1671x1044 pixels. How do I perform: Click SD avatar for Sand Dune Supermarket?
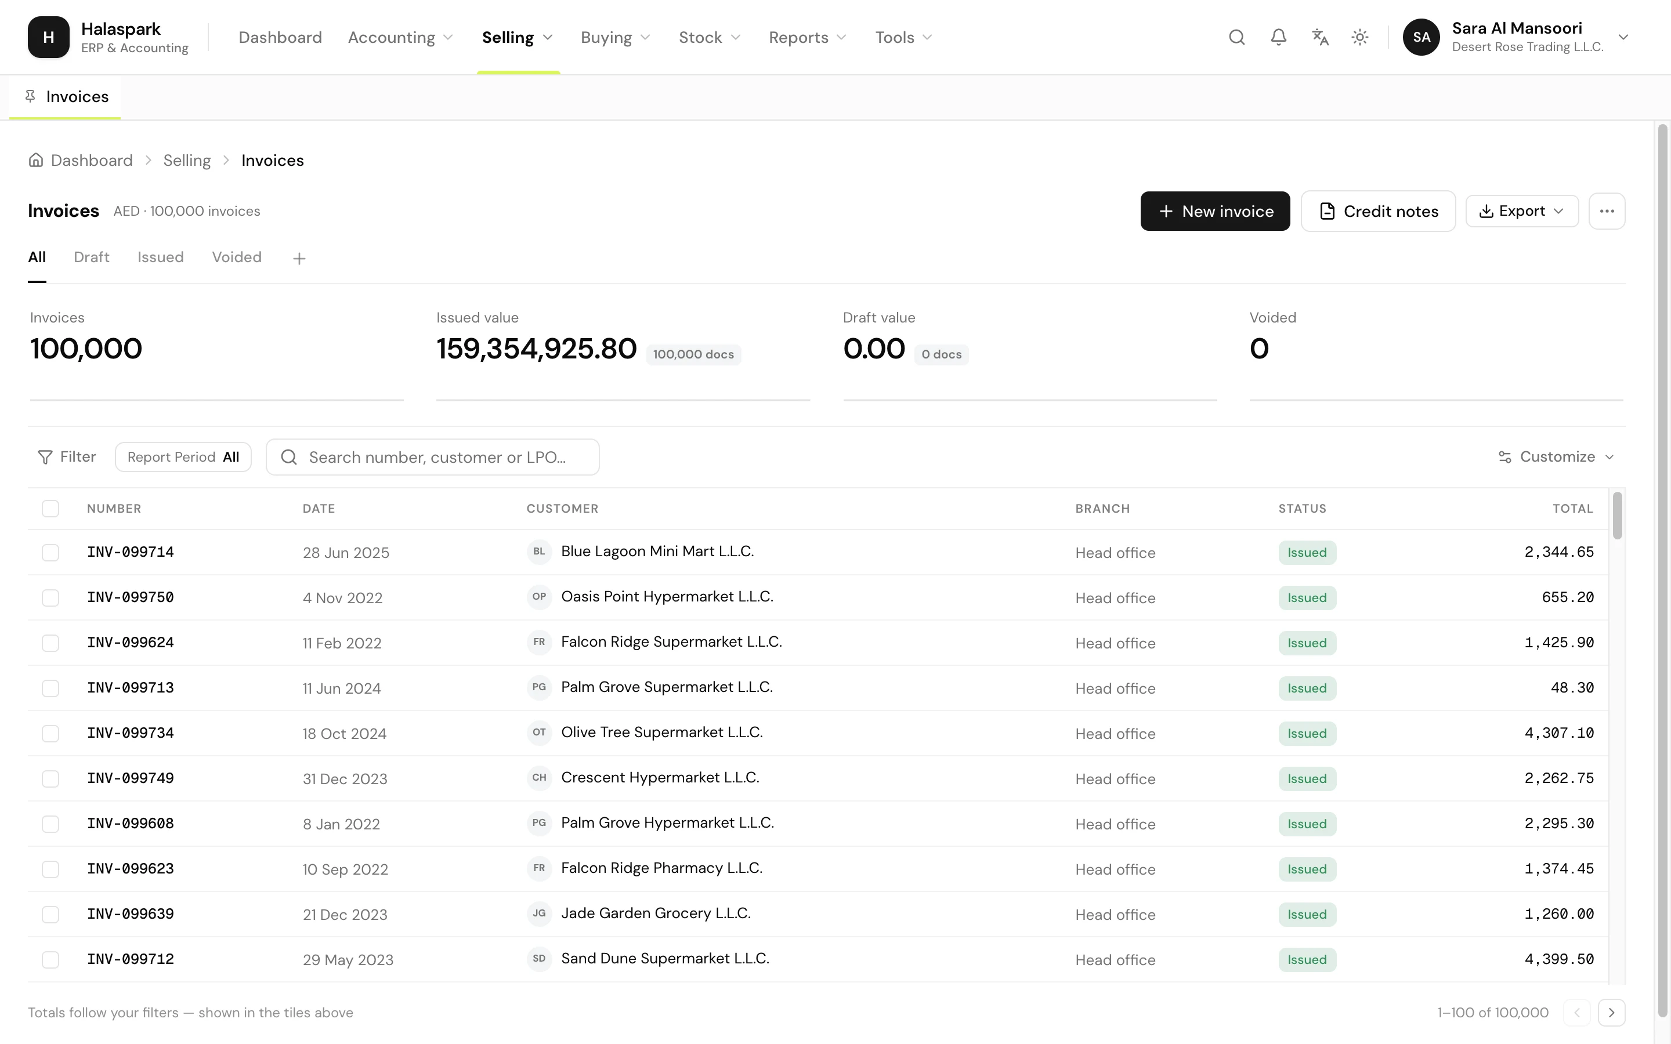[539, 958]
